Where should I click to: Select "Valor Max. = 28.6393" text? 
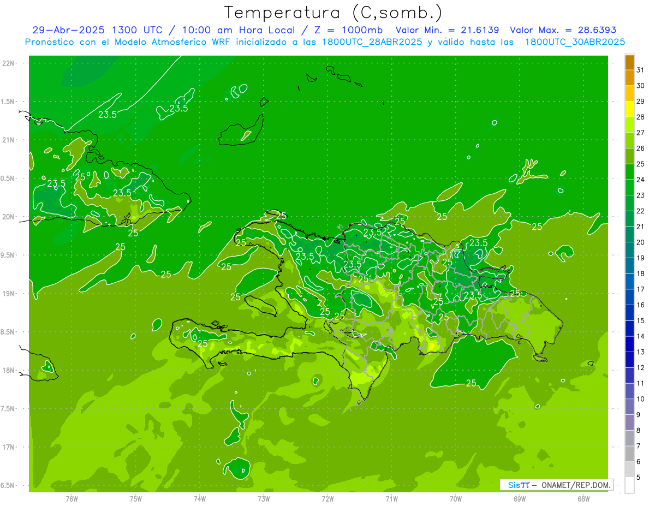tap(563, 30)
